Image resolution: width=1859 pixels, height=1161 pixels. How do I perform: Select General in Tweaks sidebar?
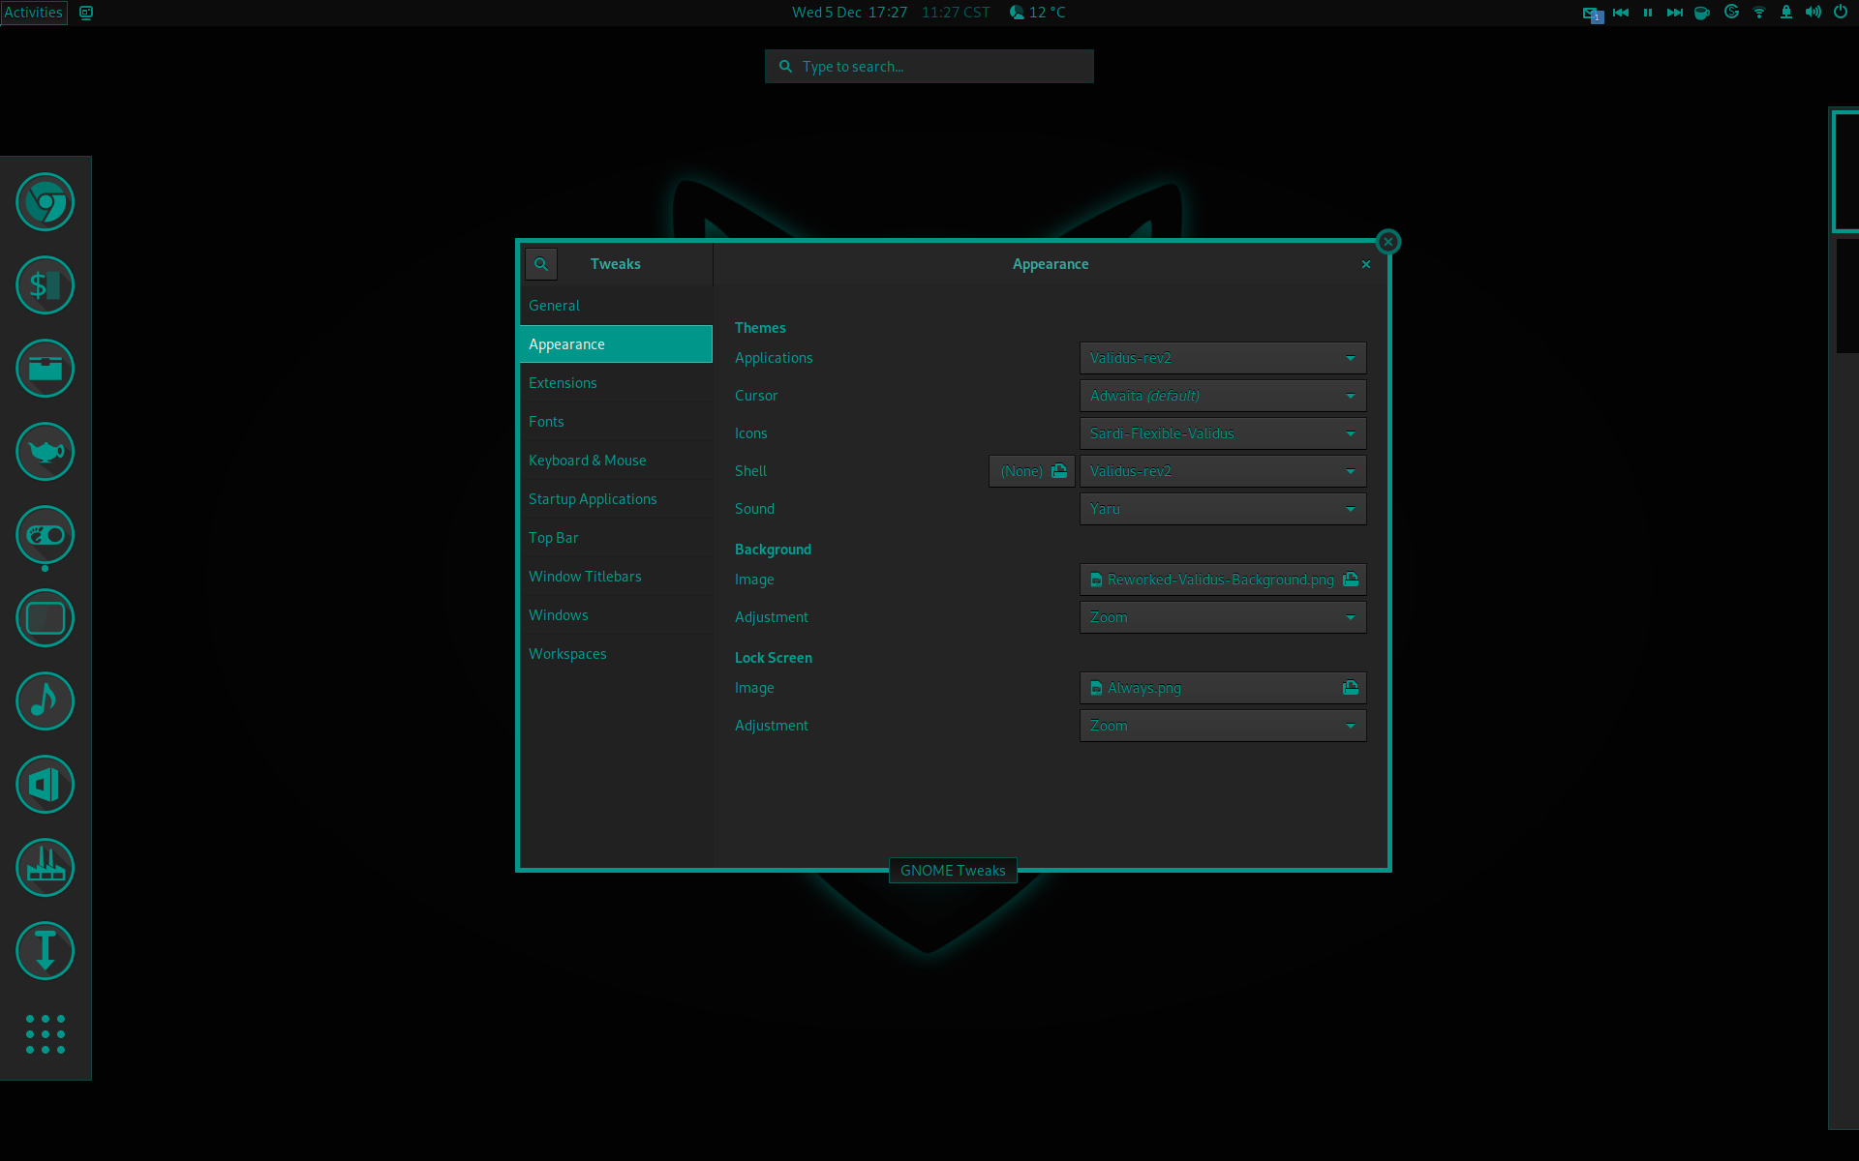616,306
